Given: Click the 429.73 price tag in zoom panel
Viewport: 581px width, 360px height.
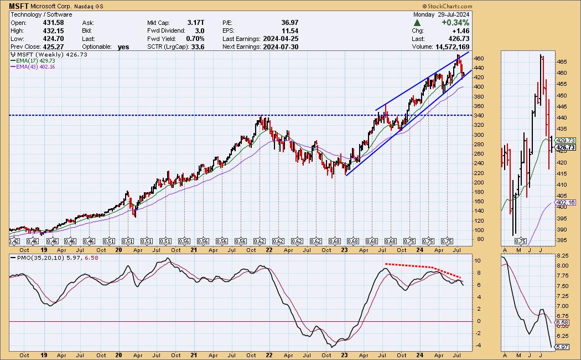Looking at the screenshot, I should click(566, 141).
